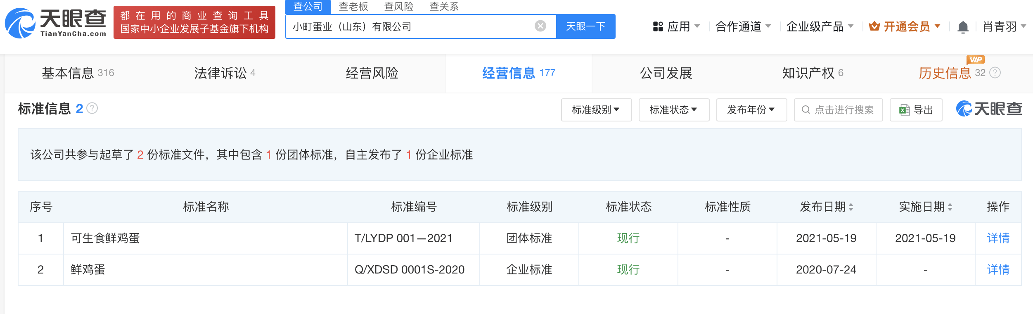The height and width of the screenshot is (314, 1033).
Task: Sort by 实施日期 arrows
Action: [x=950, y=207]
